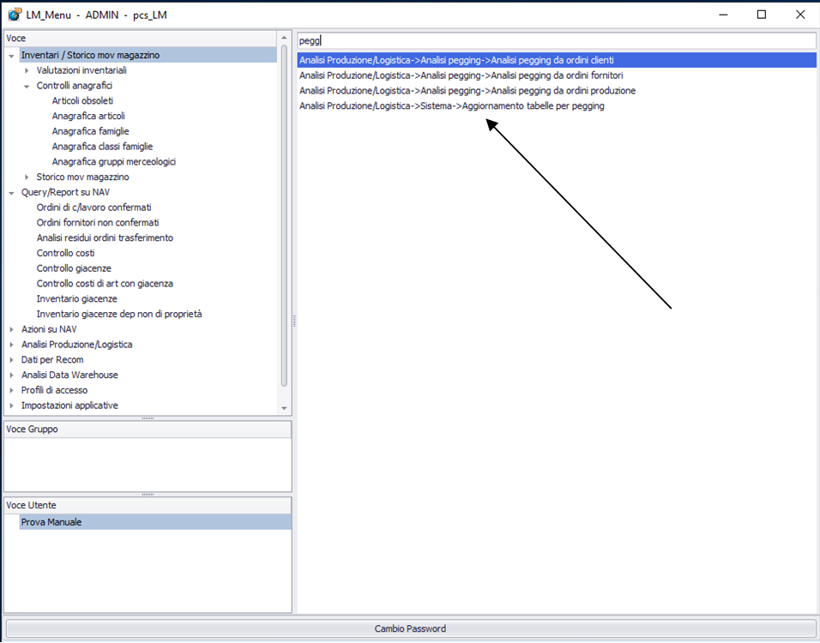The height and width of the screenshot is (643, 820).
Task: Open Impostazioni applicative menu item
Action: pyautogui.click(x=69, y=406)
